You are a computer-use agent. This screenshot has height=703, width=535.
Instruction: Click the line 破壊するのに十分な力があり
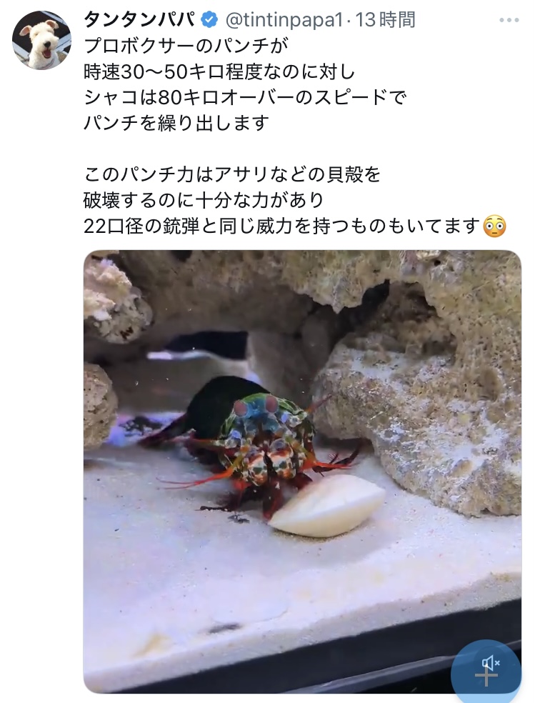point(204,200)
